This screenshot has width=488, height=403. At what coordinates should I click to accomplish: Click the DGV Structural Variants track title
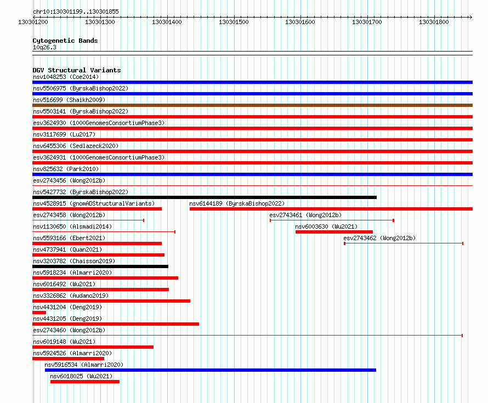(x=77, y=70)
